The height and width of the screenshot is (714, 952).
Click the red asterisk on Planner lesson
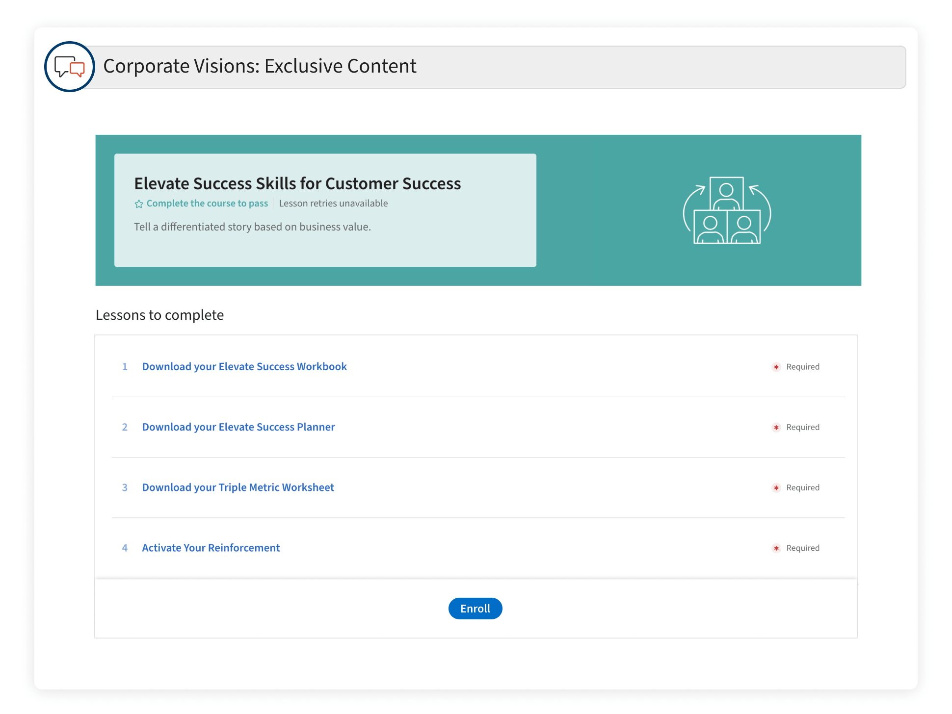tap(776, 427)
